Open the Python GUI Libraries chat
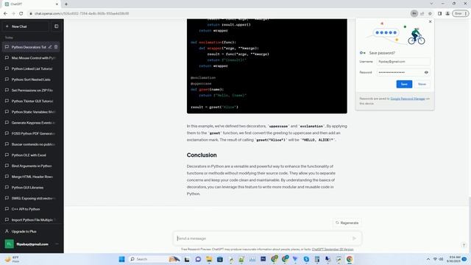 click(31, 188)
